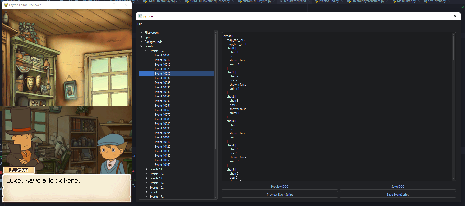Select Event 10130 in the tree
This screenshot has height=206, width=465.
pos(163,151)
